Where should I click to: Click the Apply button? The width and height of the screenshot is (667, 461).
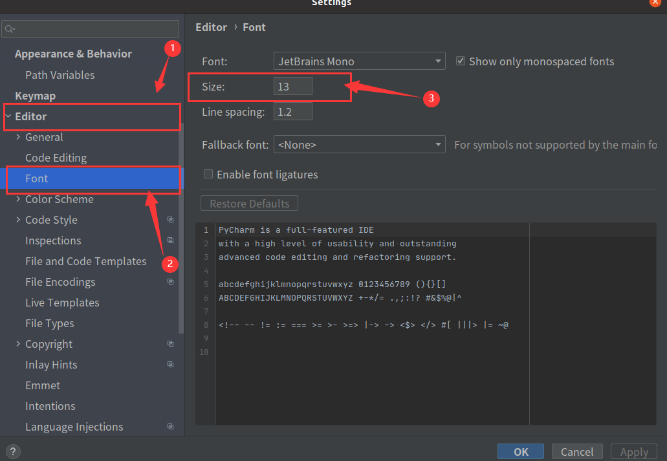click(634, 452)
